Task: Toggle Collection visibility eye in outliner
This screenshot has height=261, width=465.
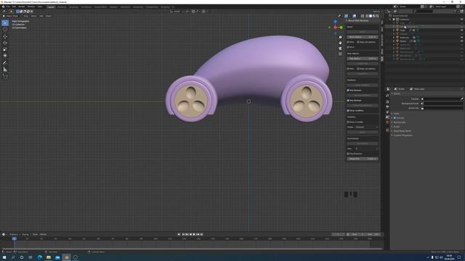Action: (462, 20)
